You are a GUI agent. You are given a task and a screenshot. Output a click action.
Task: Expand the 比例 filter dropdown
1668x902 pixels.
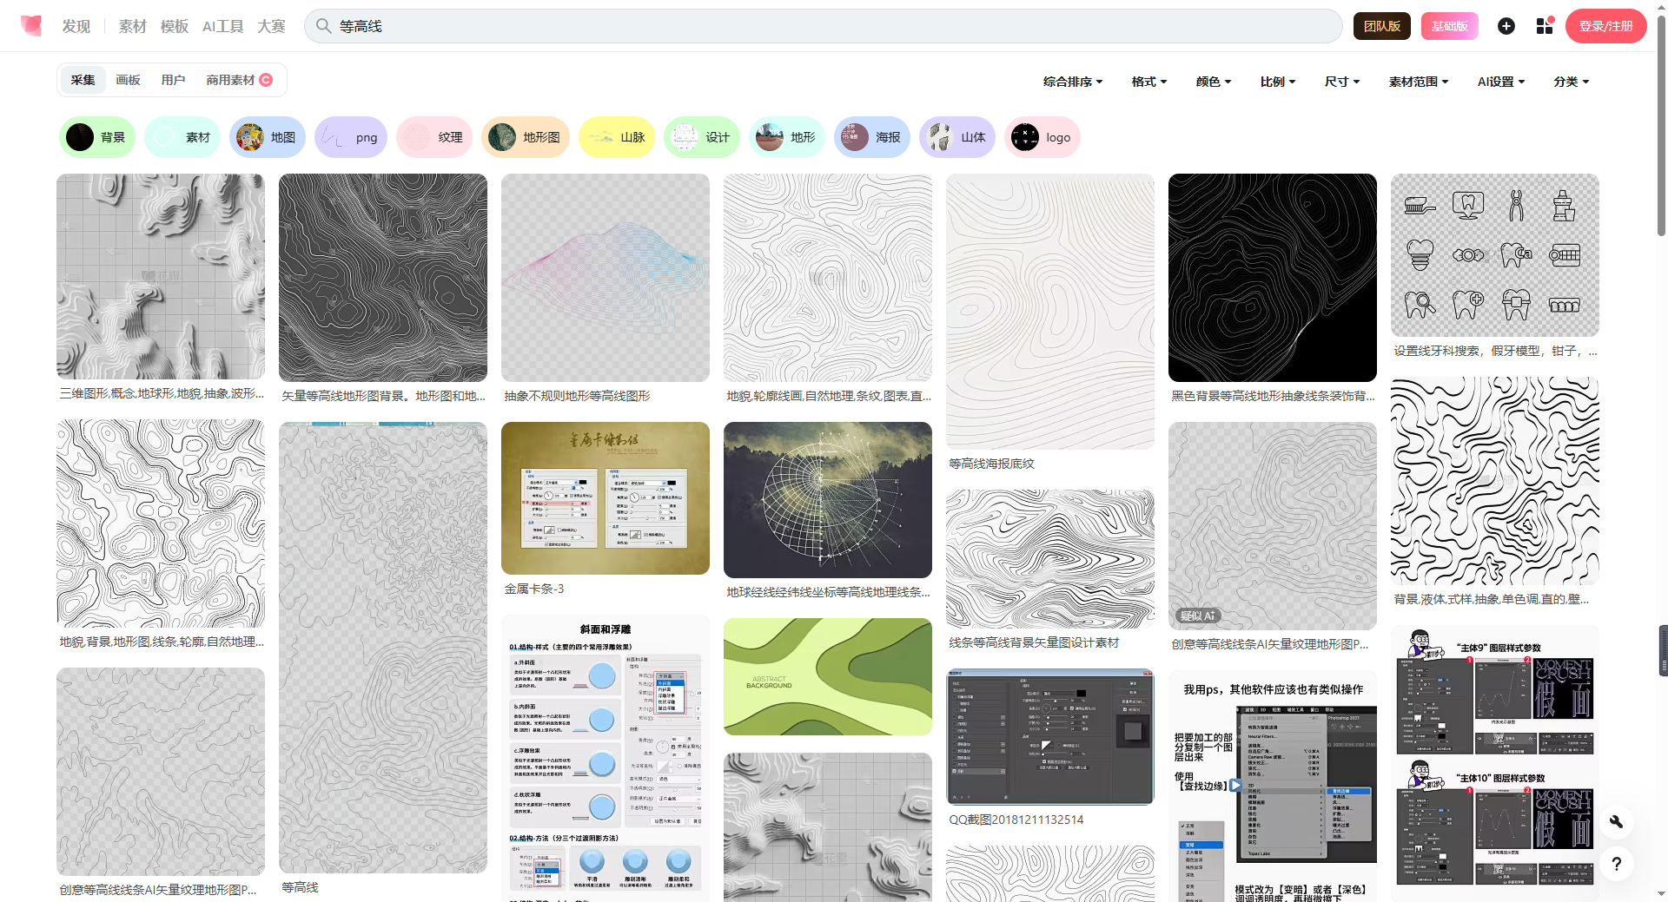[1278, 82]
